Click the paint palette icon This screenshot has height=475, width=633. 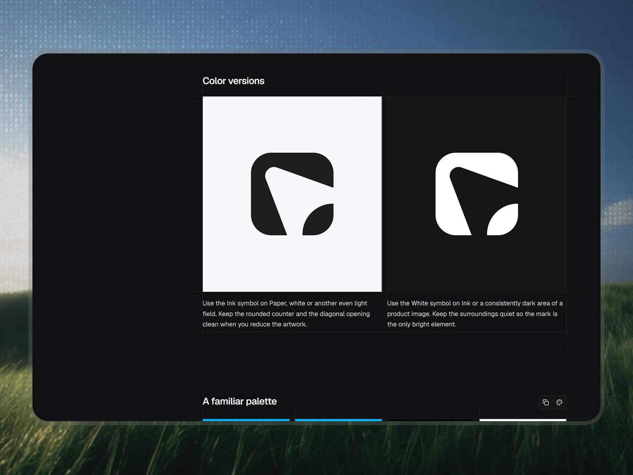(559, 402)
